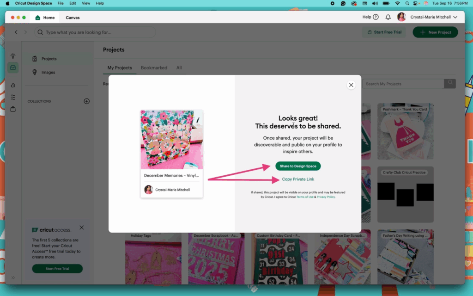Select the highlighted My Stuff tray icon
The width and height of the screenshot is (473, 296).
[x=13, y=68]
